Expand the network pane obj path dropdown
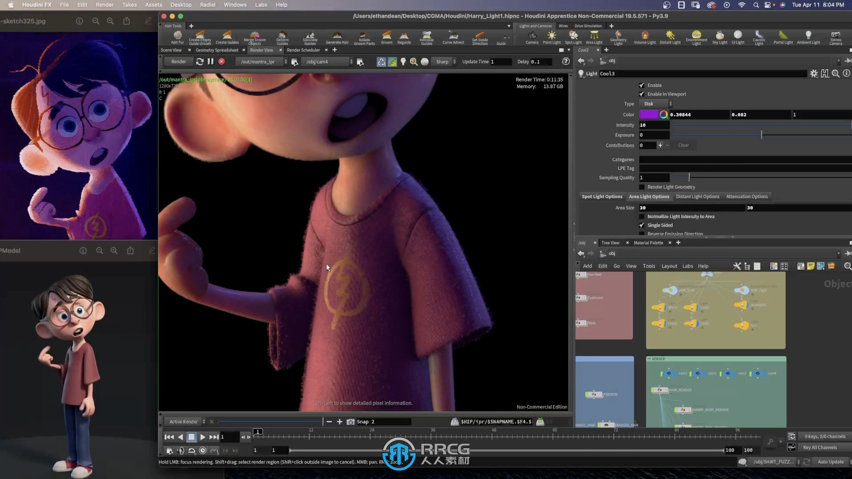 pyautogui.click(x=839, y=253)
